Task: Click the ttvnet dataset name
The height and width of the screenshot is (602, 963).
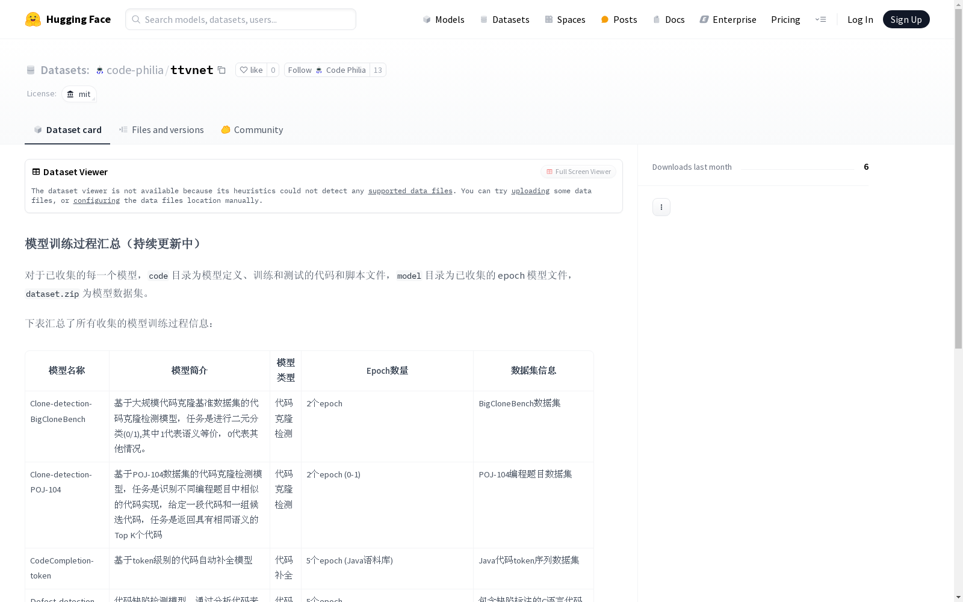Action: (191, 70)
